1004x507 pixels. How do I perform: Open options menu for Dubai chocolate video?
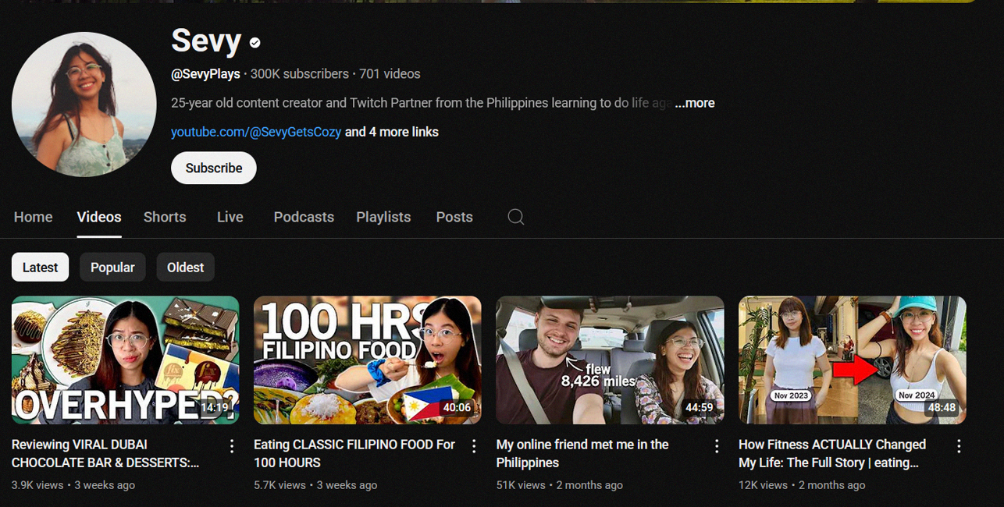coord(232,445)
